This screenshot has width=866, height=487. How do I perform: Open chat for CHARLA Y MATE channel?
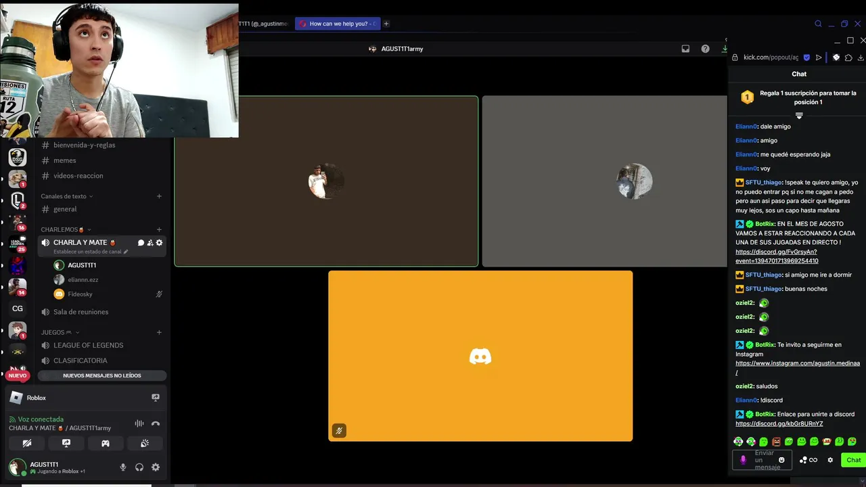click(x=141, y=243)
